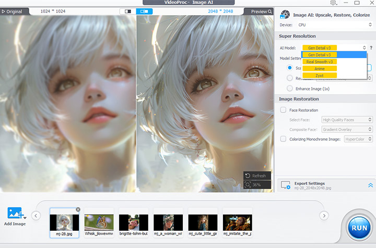Enable the Face Restoration checkbox

(x=283, y=110)
